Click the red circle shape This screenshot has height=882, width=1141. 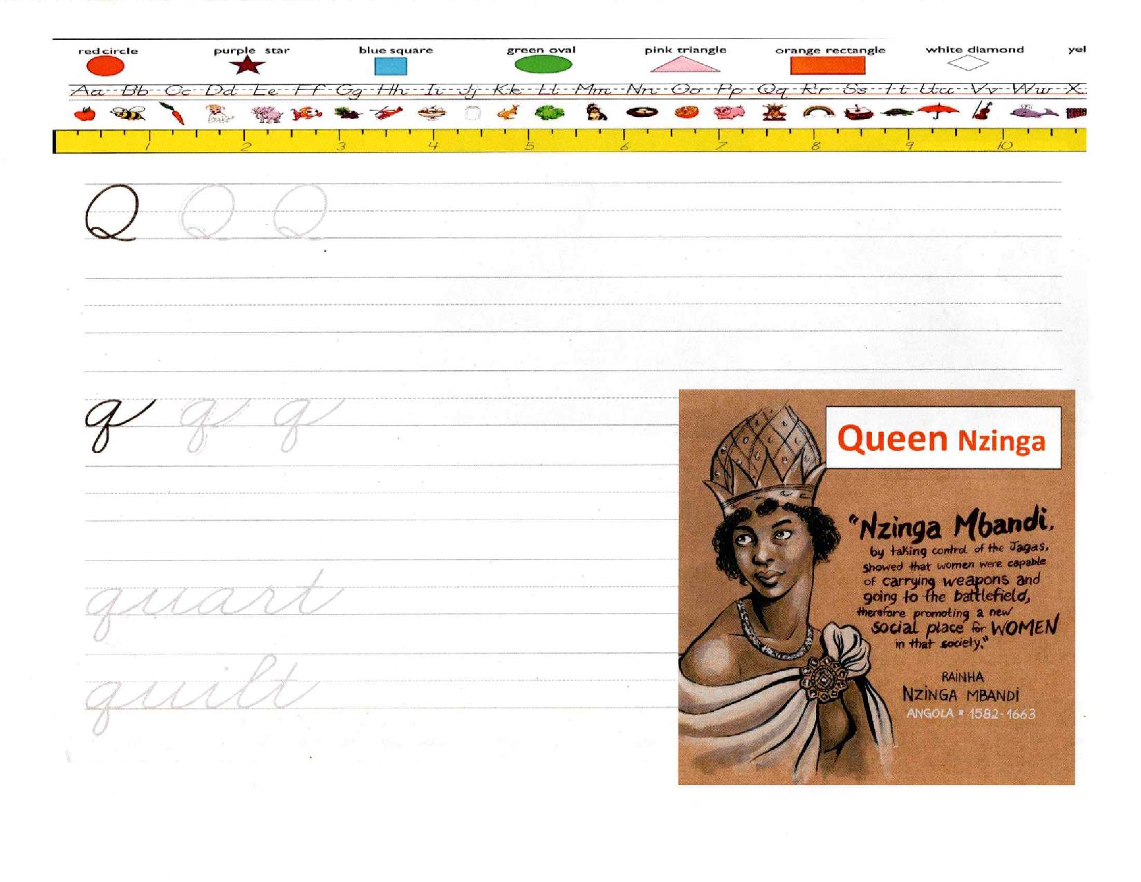pyautogui.click(x=106, y=66)
